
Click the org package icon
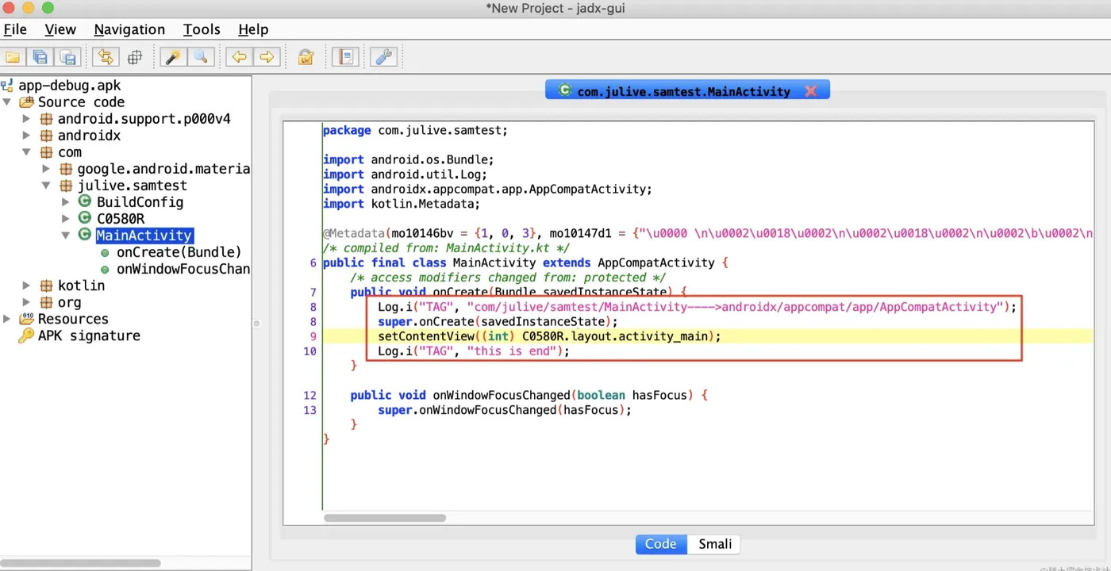tap(47, 302)
